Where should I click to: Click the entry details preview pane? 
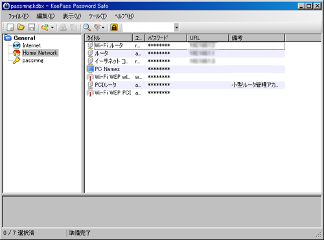pyautogui.click(x=162, y=212)
